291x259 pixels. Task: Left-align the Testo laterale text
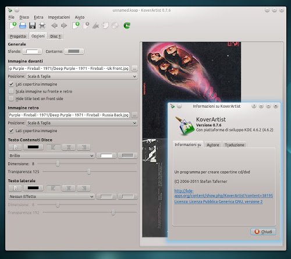pos(53,188)
